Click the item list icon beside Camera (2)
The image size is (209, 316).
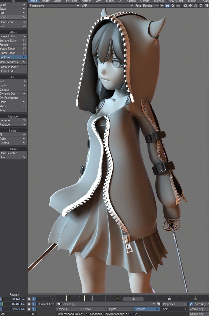point(158,304)
